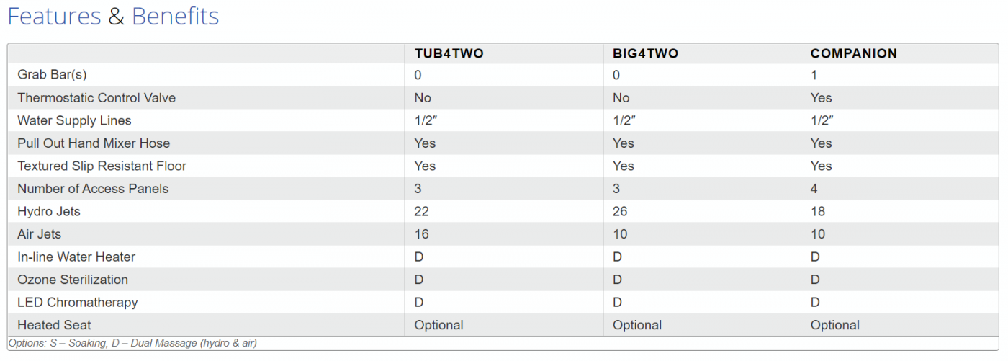Click the Hydro Jets value 26 for BIG4TWO

point(620,211)
